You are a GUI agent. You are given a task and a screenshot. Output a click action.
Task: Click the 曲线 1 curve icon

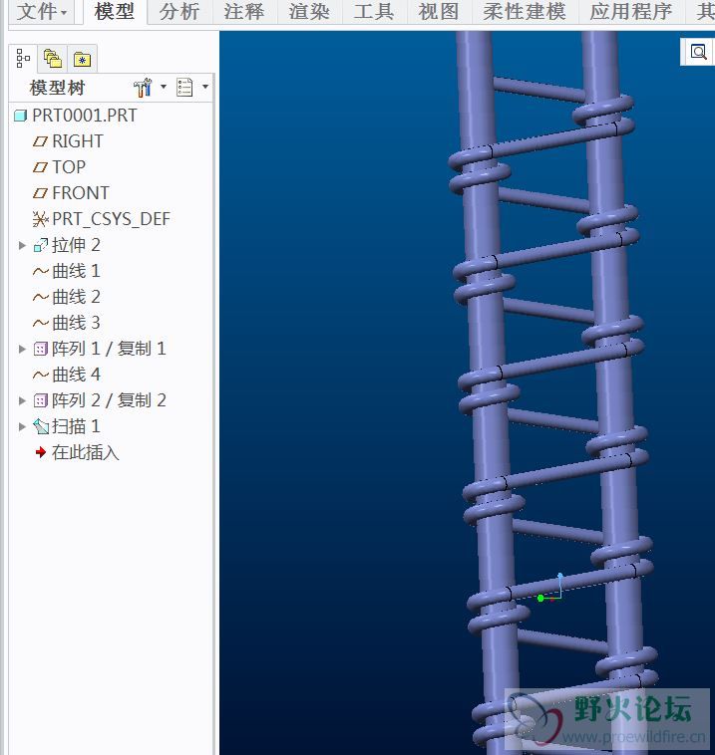41,272
